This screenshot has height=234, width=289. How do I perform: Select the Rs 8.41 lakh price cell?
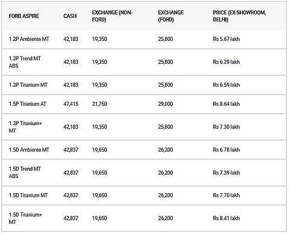click(226, 218)
